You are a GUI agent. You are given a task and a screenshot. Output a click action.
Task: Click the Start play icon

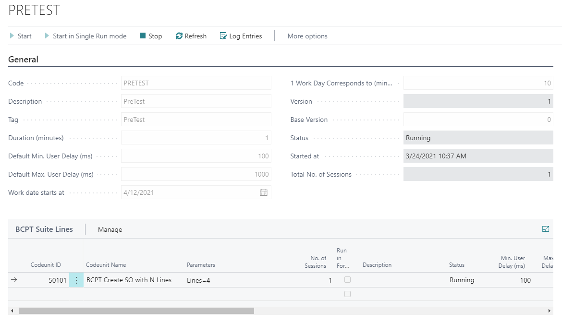pyautogui.click(x=12, y=36)
